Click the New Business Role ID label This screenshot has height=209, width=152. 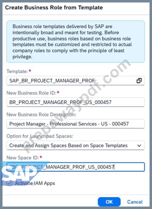pyautogui.click(x=31, y=93)
